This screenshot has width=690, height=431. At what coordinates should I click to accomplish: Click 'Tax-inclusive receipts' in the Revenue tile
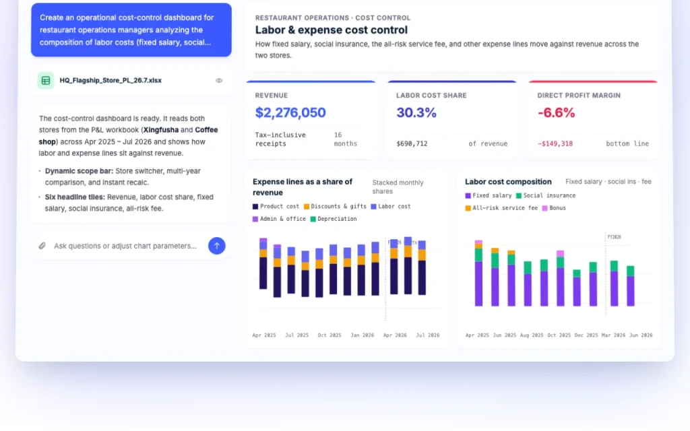coord(280,139)
